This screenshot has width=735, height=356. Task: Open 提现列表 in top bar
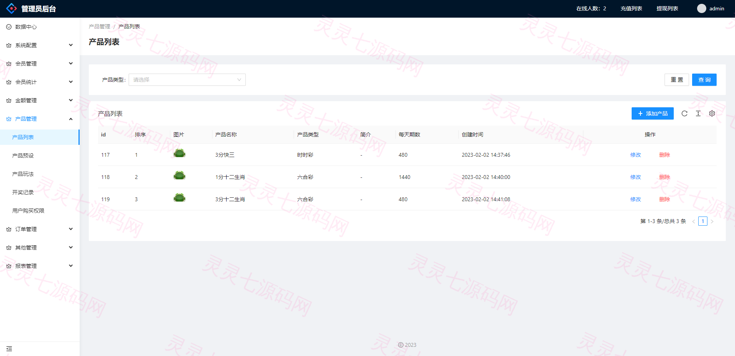(667, 8)
